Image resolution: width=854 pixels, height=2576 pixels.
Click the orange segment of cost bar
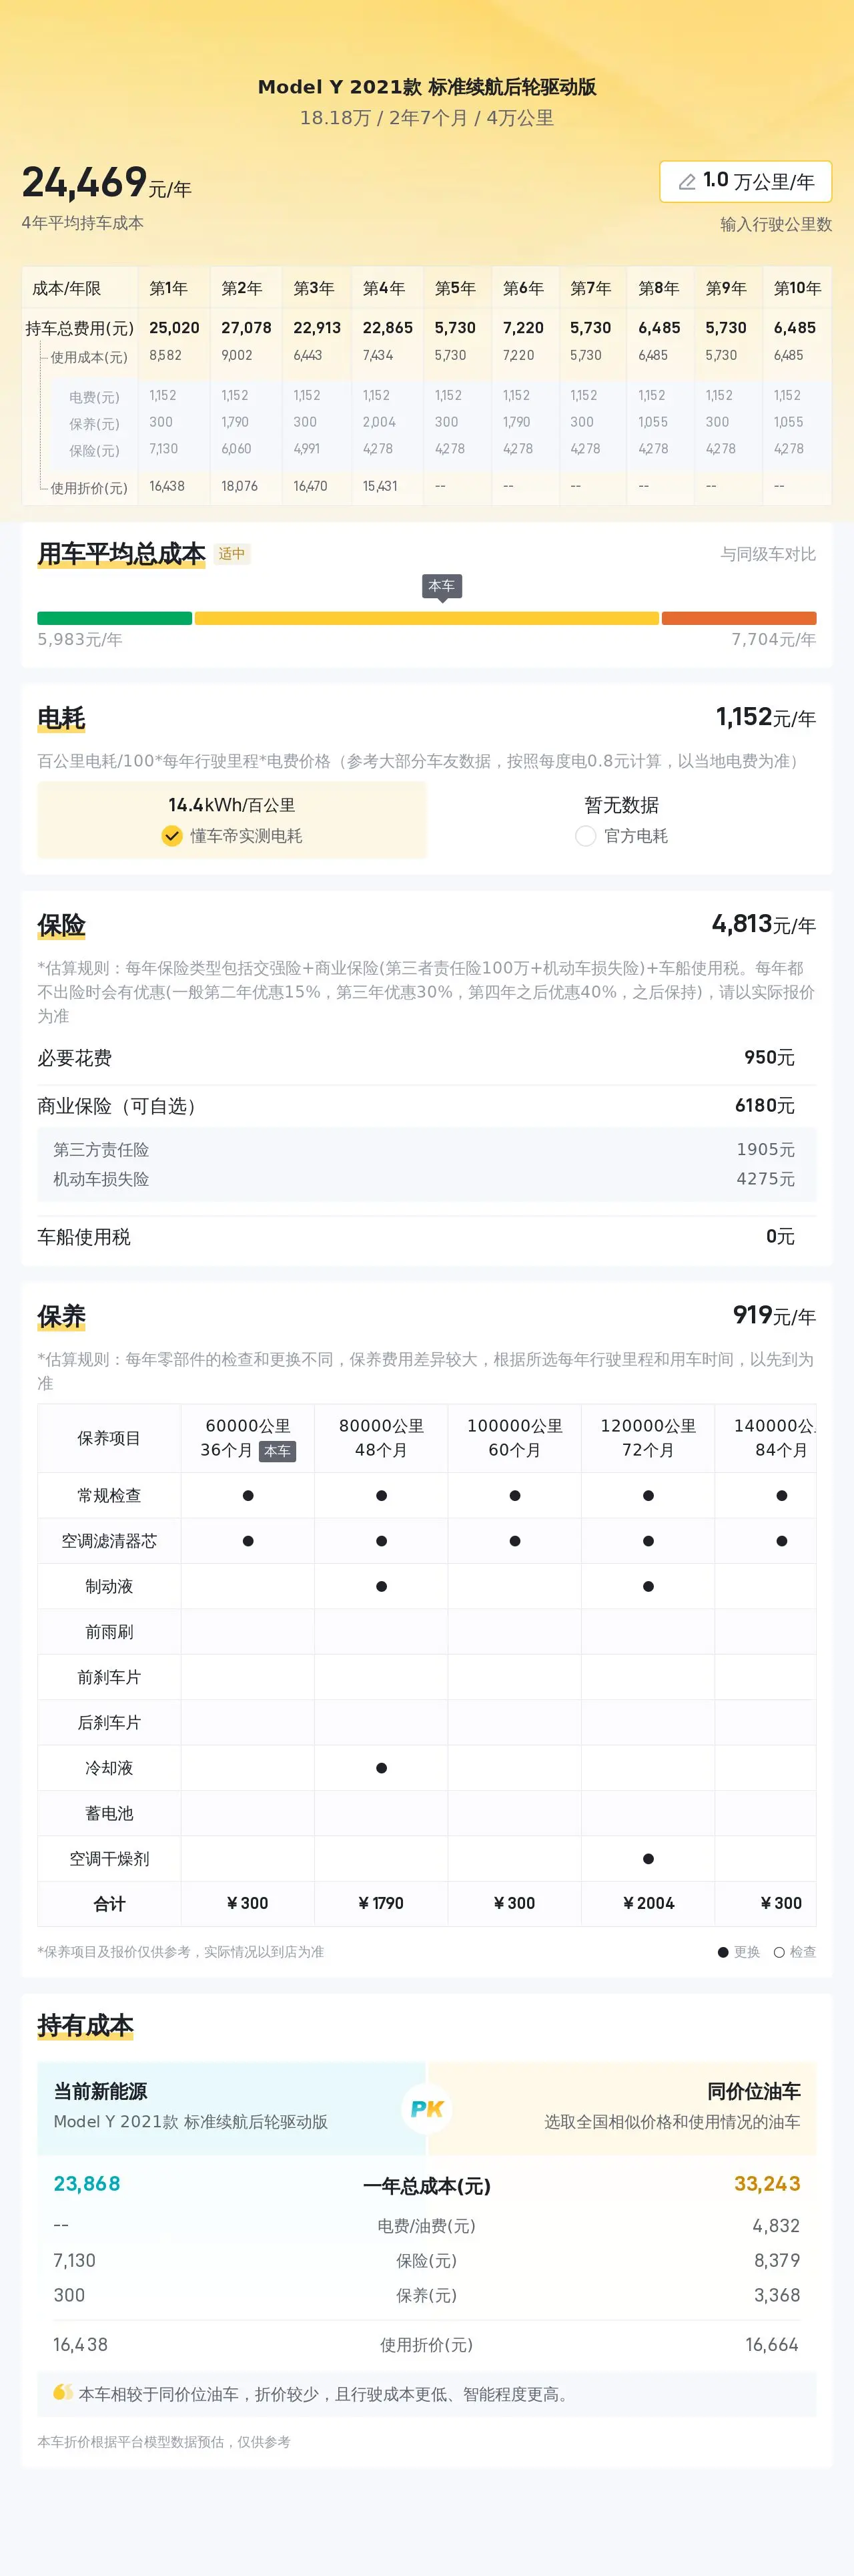click(x=738, y=618)
